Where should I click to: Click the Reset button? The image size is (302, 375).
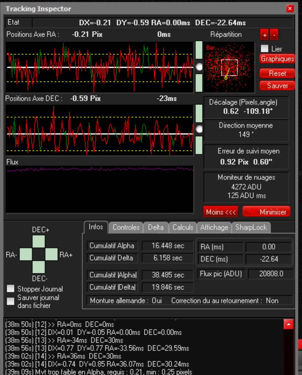click(x=277, y=73)
